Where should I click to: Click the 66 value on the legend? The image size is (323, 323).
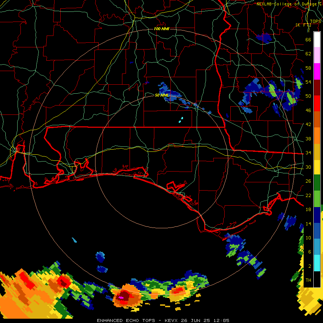coord(308,39)
